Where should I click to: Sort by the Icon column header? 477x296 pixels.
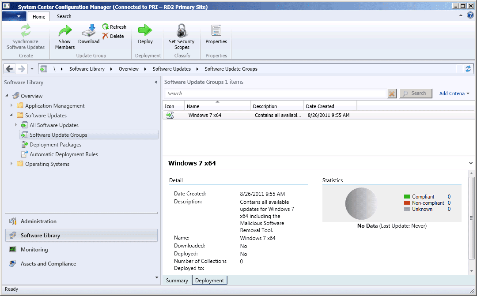pyautogui.click(x=174, y=106)
